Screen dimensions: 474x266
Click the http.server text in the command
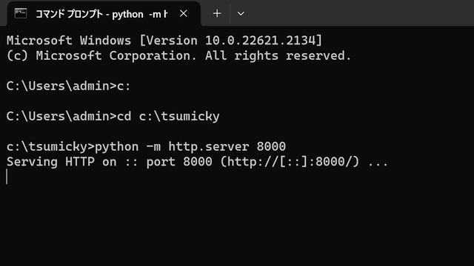(209, 147)
